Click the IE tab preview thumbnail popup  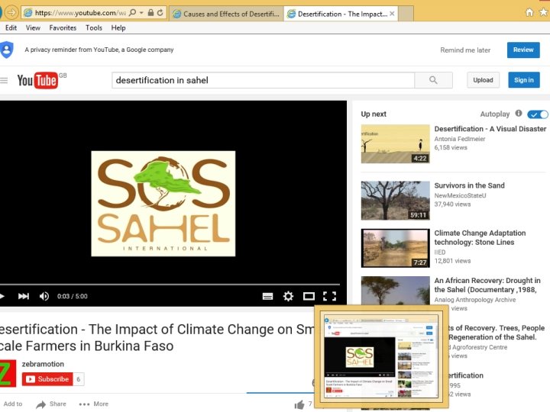[x=381, y=356]
